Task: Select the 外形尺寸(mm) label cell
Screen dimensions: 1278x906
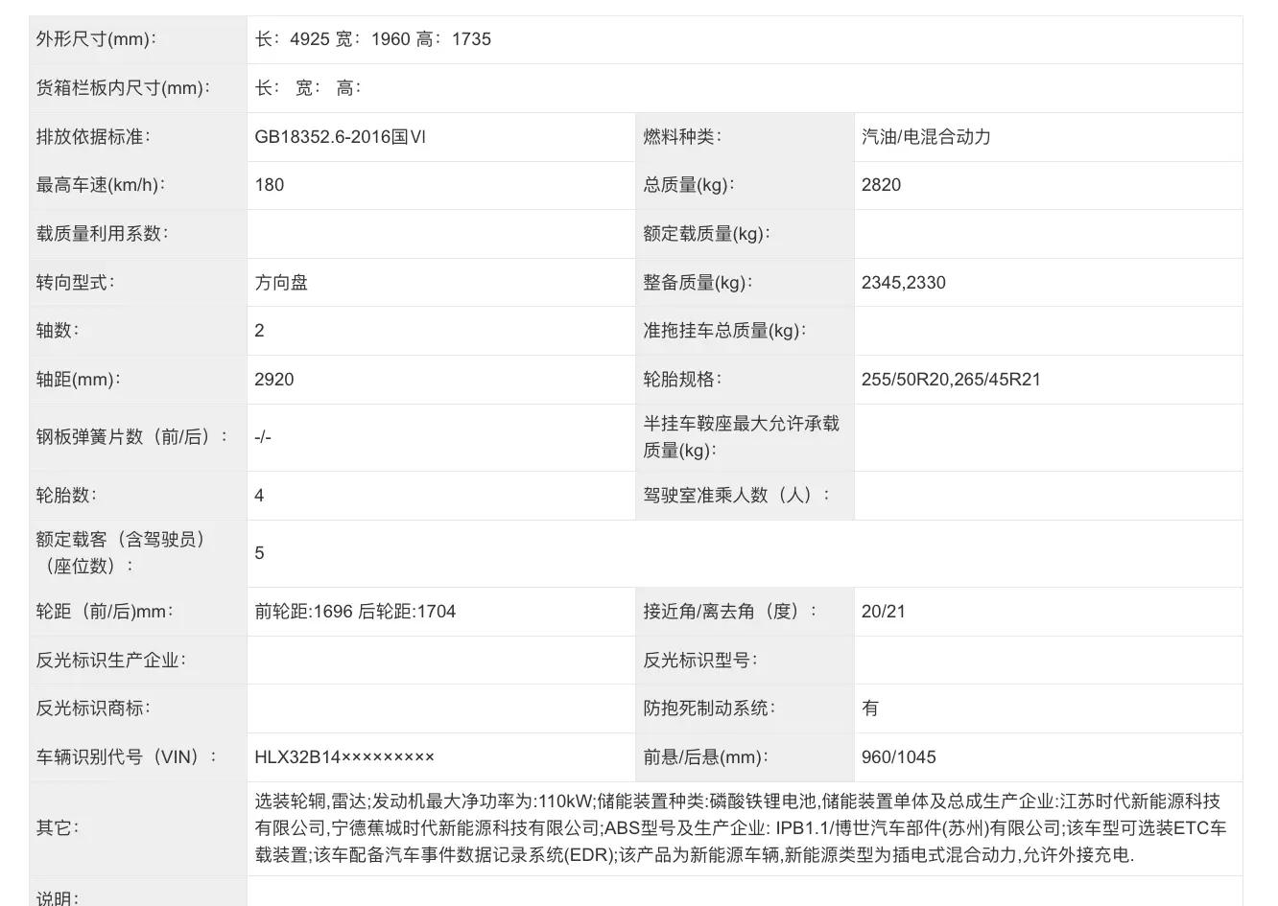Action: pyautogui.click(x=138, y=39)
